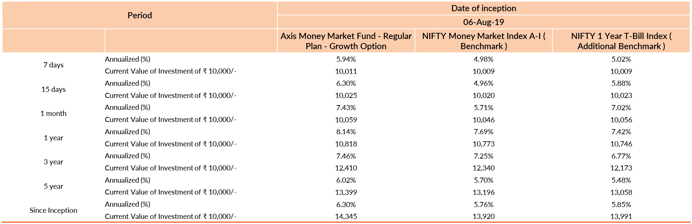
Task: Select the 1 month period label
Action: tap(54, 114)
